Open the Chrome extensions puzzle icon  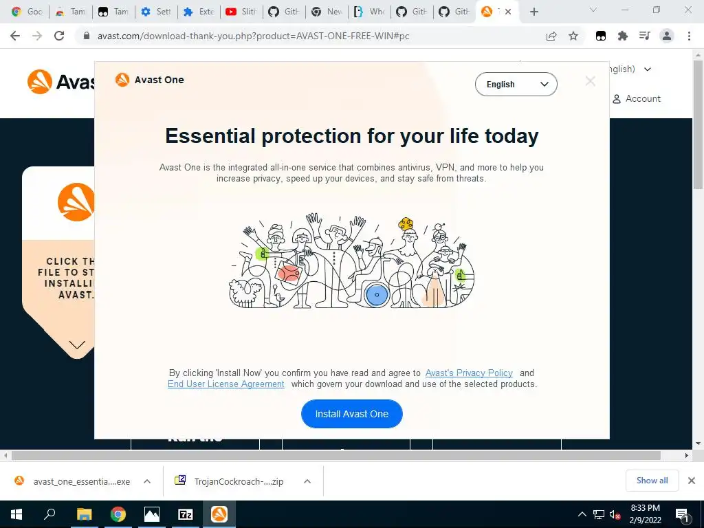pyautogui.click(x=622, y=36)
